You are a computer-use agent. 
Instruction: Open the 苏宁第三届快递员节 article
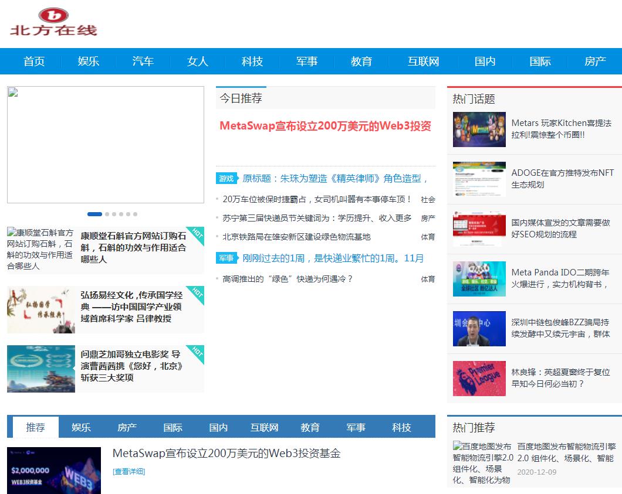[x=317, y=218]
